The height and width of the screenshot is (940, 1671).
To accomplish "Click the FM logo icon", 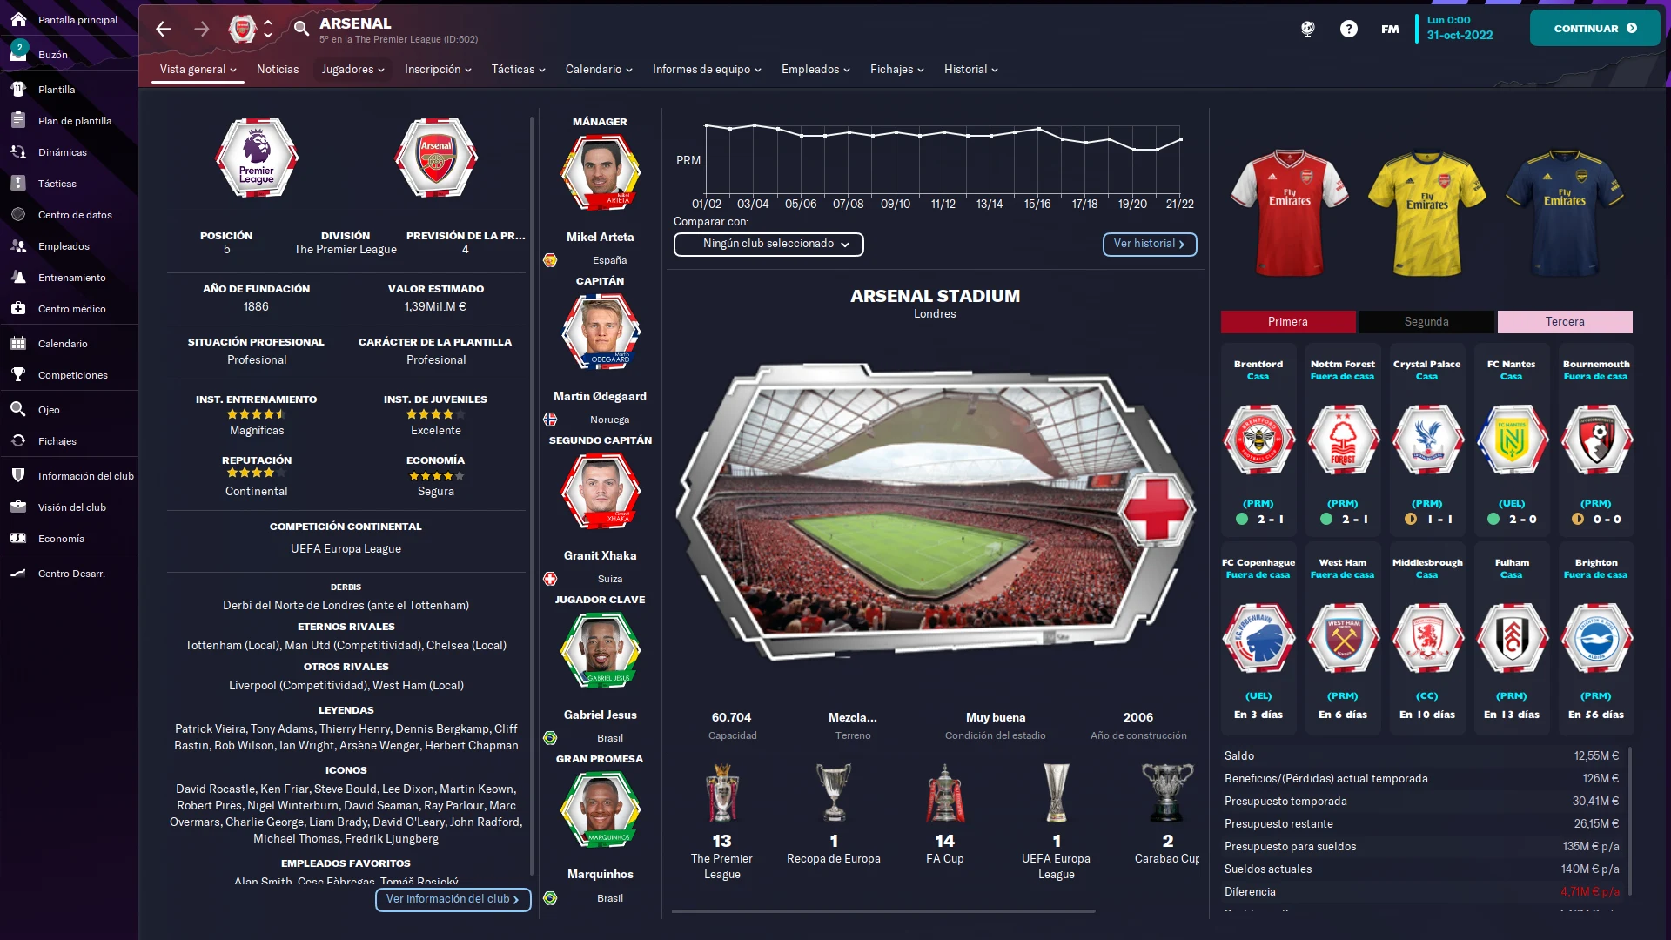I will tap(1390, 29).
